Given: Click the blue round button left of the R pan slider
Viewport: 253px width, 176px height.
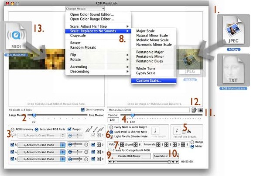Looking at the screenshot, I should [x=70, y=145].
